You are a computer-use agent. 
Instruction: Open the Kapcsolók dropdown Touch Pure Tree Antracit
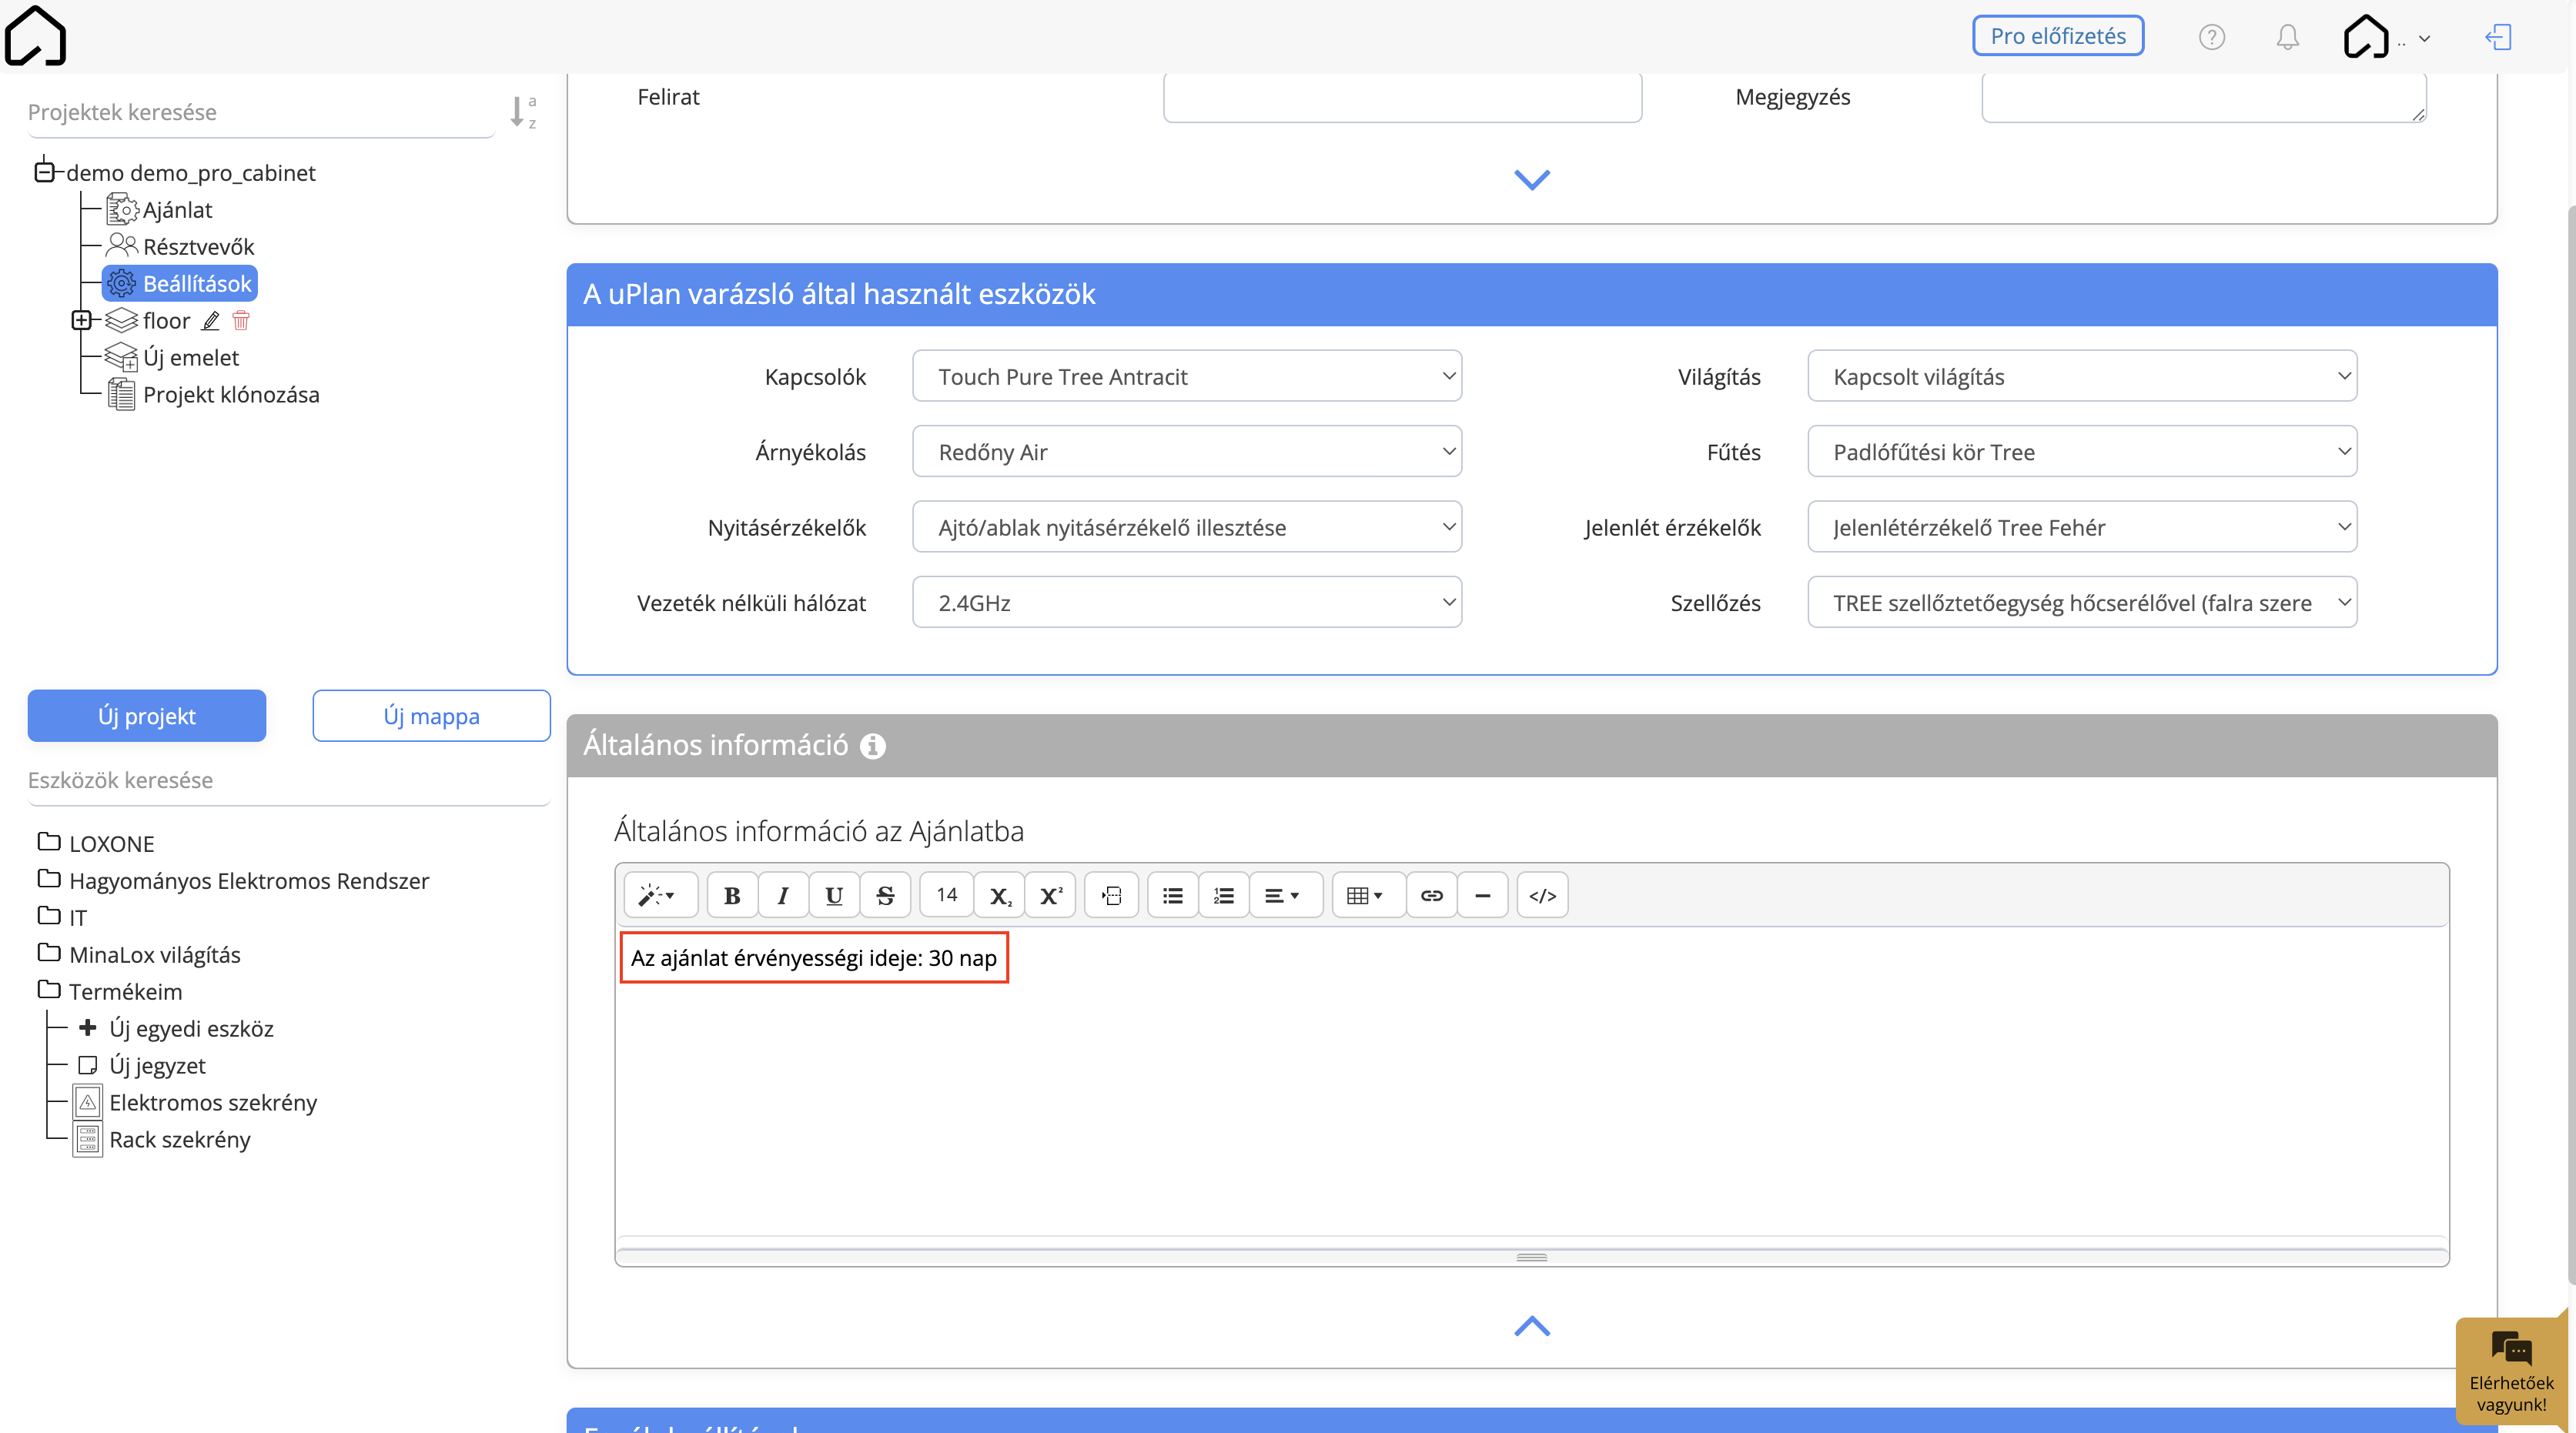pyautogui.click(x=1187, y=376)
